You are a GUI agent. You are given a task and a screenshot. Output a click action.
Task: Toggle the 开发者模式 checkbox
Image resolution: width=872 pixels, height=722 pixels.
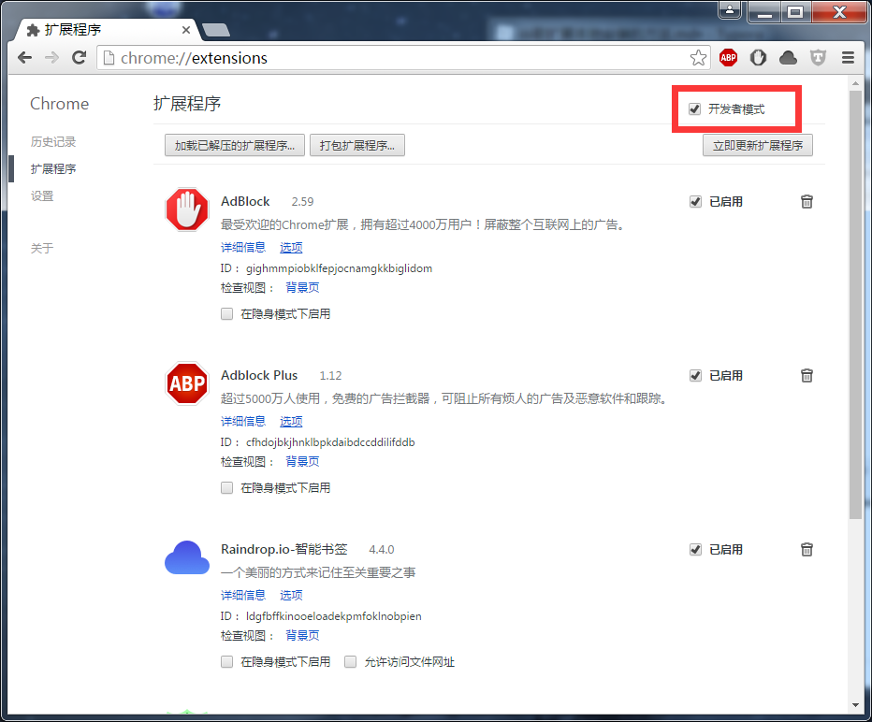pos(694,109)
